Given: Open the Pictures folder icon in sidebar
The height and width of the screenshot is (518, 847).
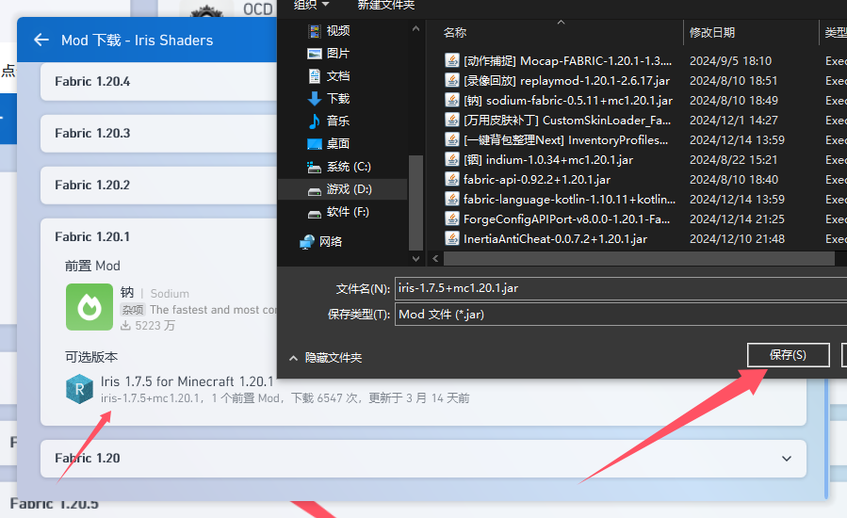Looking at the screenshot, I should point(315,54).
